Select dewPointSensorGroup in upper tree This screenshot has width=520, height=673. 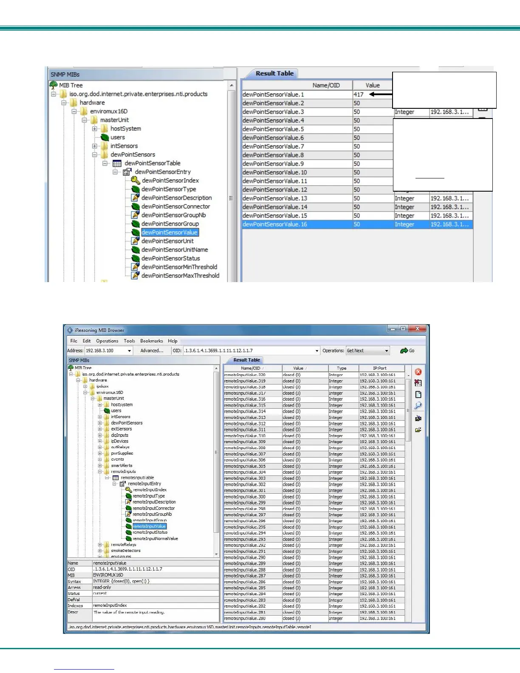coord(170,223)
